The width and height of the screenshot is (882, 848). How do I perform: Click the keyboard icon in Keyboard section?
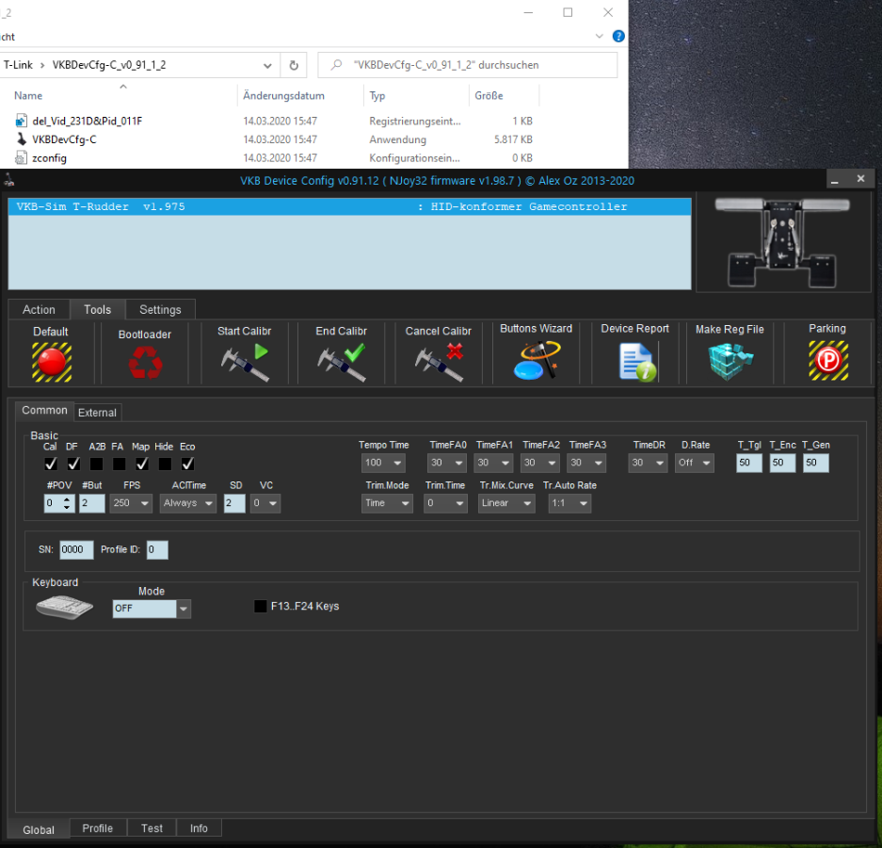pyautogui.click(x=64, y=607)
